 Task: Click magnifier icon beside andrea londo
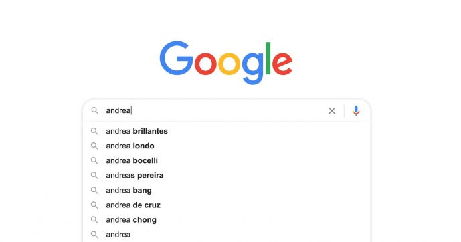(x=94, y=146)
